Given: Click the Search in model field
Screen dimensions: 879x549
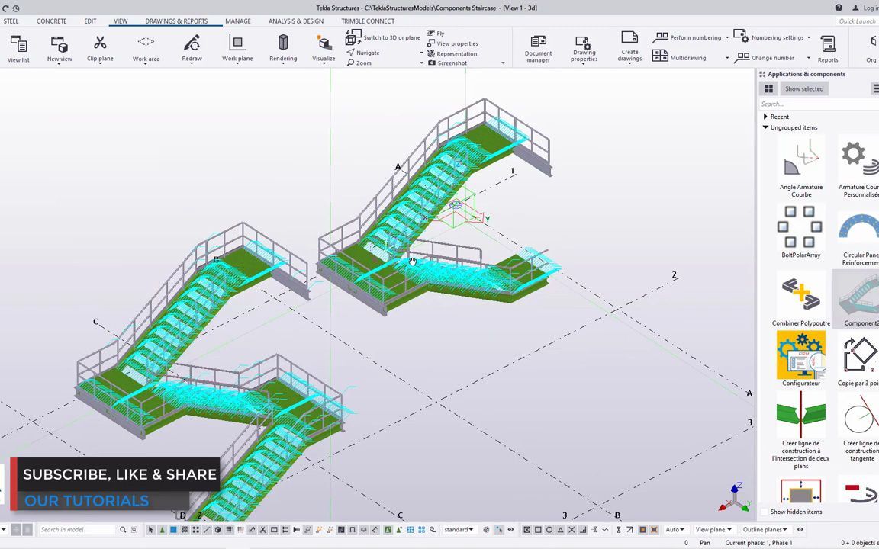Looking at the screenshot, I should 77,529.
